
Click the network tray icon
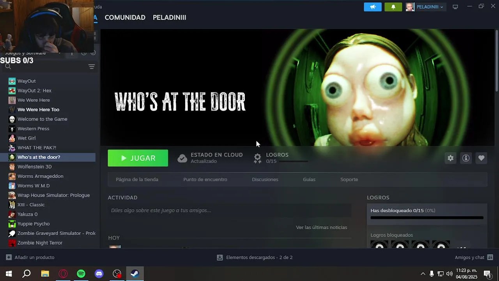coord(441,274)
